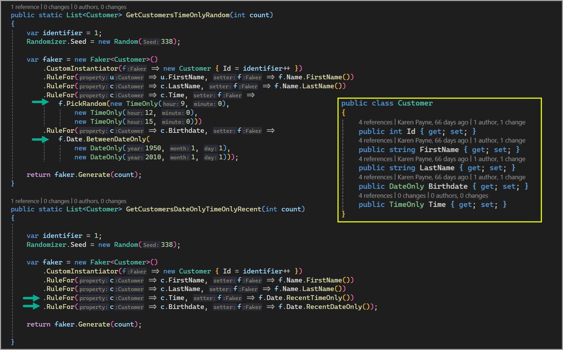Open "4 references" CodeLens above the Id property

tap(375, 122)
